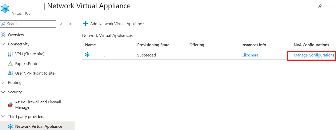336x130 pixels.
Task: Click the VPN Site to site icon
Action: pyautogui.click(x=10, y=54)
